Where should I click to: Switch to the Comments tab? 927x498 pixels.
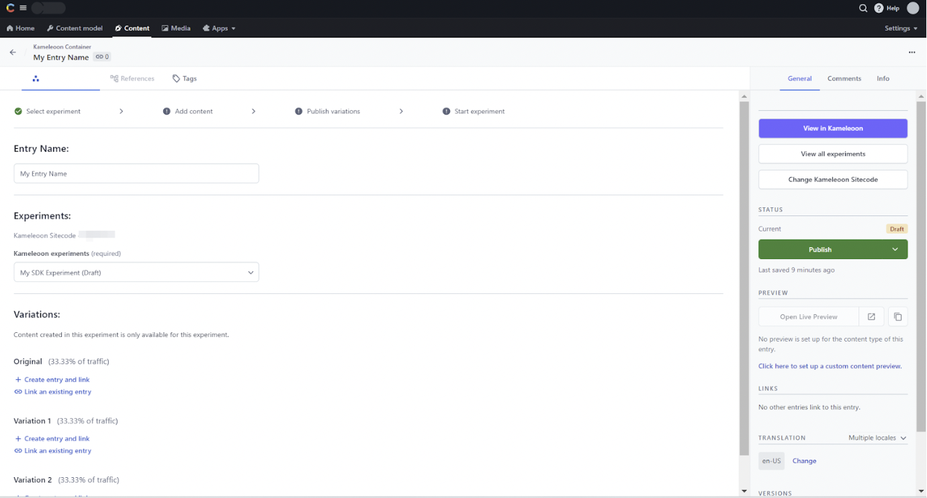point(844,79)
